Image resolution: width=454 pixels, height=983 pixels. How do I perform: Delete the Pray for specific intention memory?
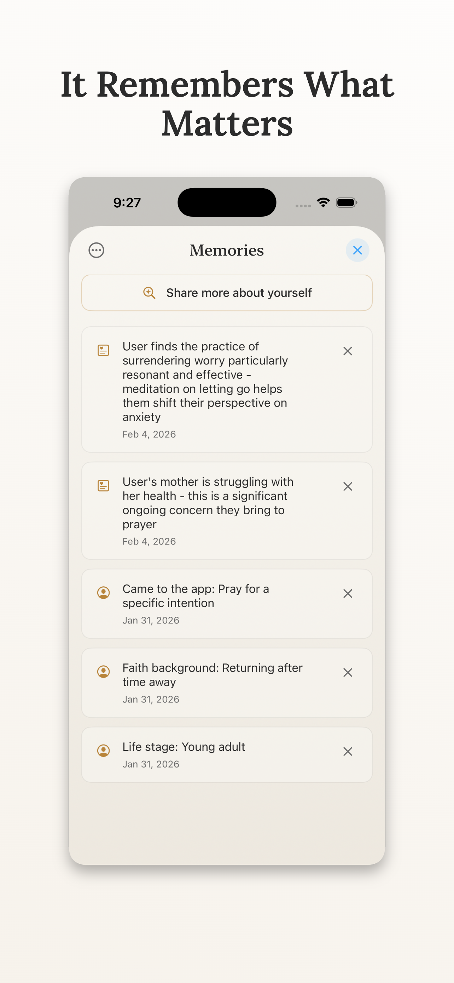coord(347,593)
